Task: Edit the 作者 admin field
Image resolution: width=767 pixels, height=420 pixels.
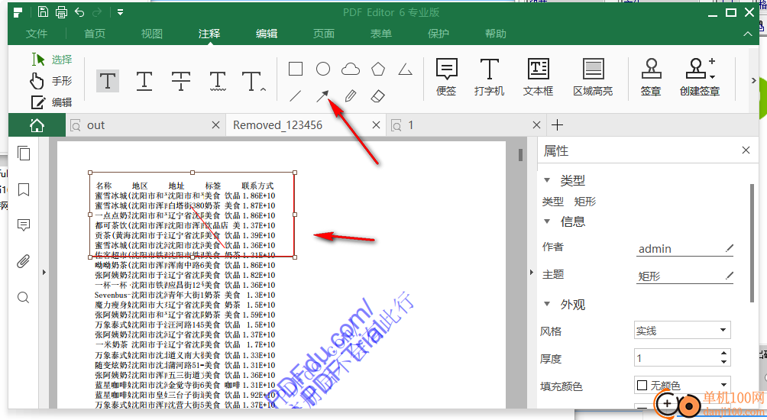Action: click(684, 249)
